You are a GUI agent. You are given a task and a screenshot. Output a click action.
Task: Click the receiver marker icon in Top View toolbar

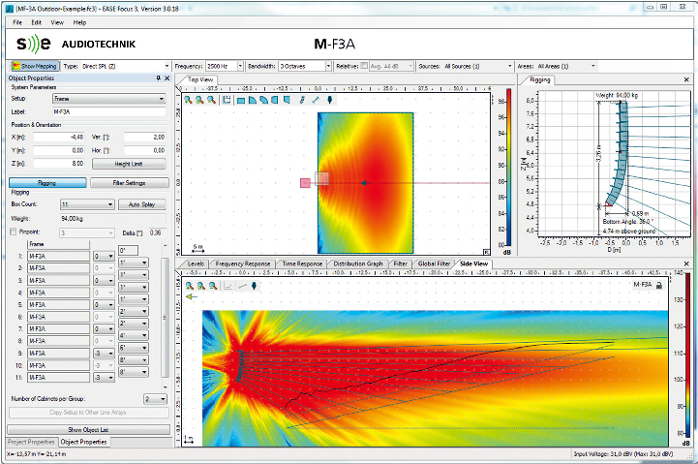pos(329,100)
